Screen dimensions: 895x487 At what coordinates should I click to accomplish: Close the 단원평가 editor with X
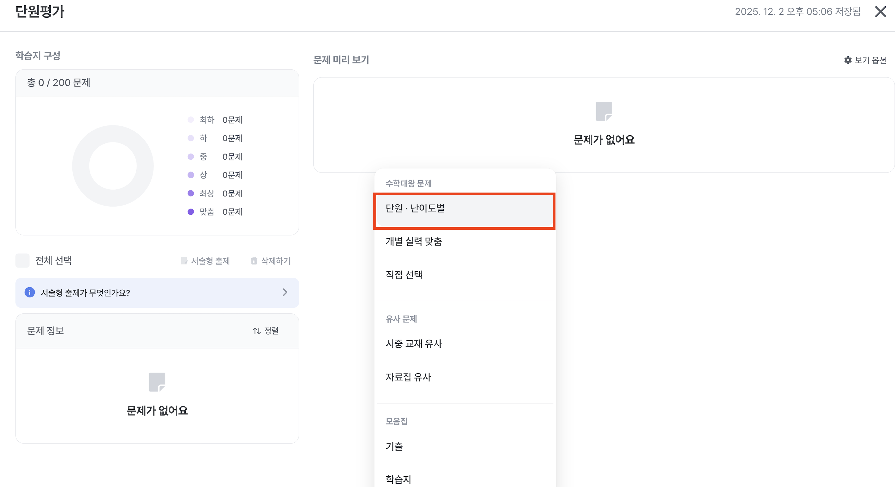[880, 12]
